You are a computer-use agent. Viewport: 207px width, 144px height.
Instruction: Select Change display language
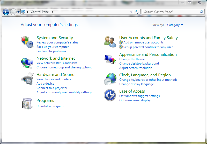coord(137,84)
